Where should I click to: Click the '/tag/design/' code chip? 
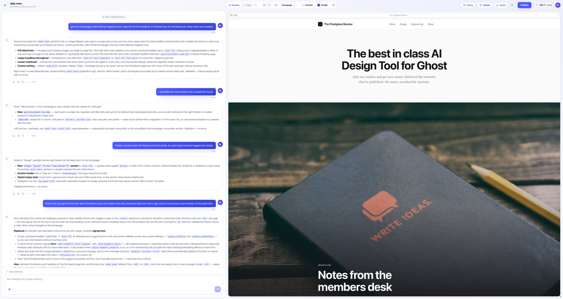(x=69, y=174)
